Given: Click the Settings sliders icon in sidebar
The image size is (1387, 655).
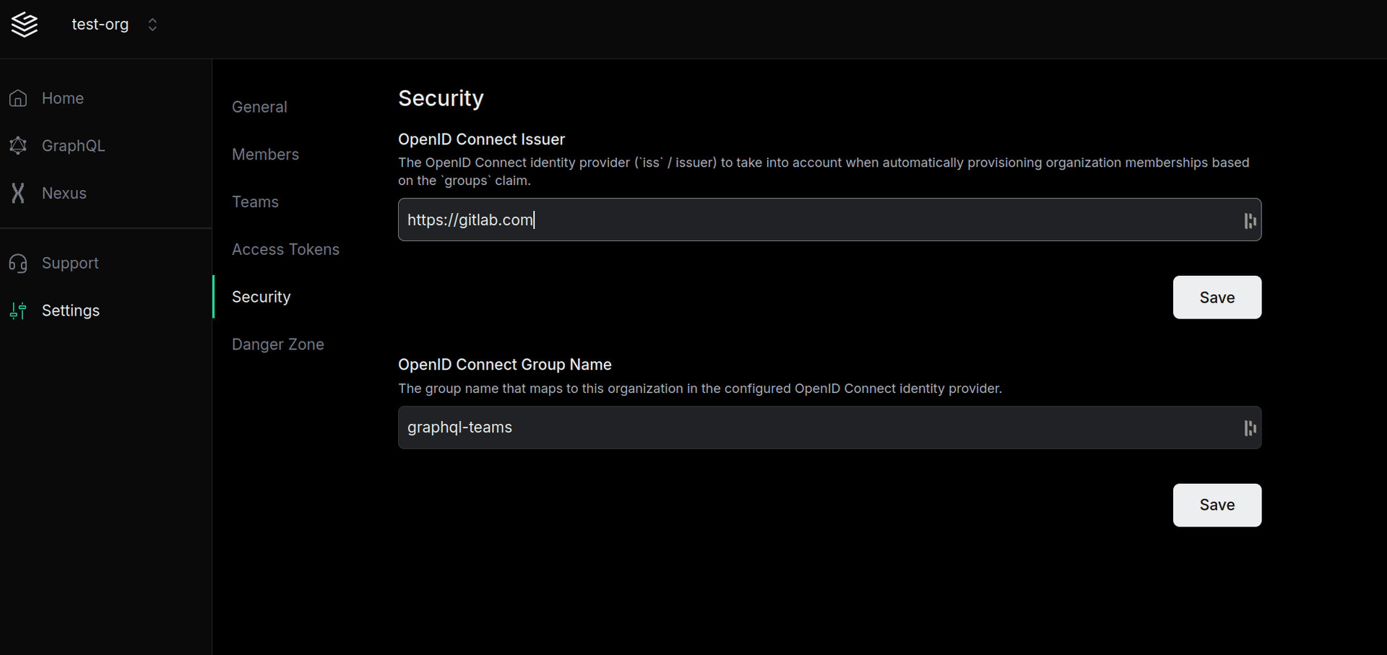Looking at the screenshot, I should (x=18, y=310).
